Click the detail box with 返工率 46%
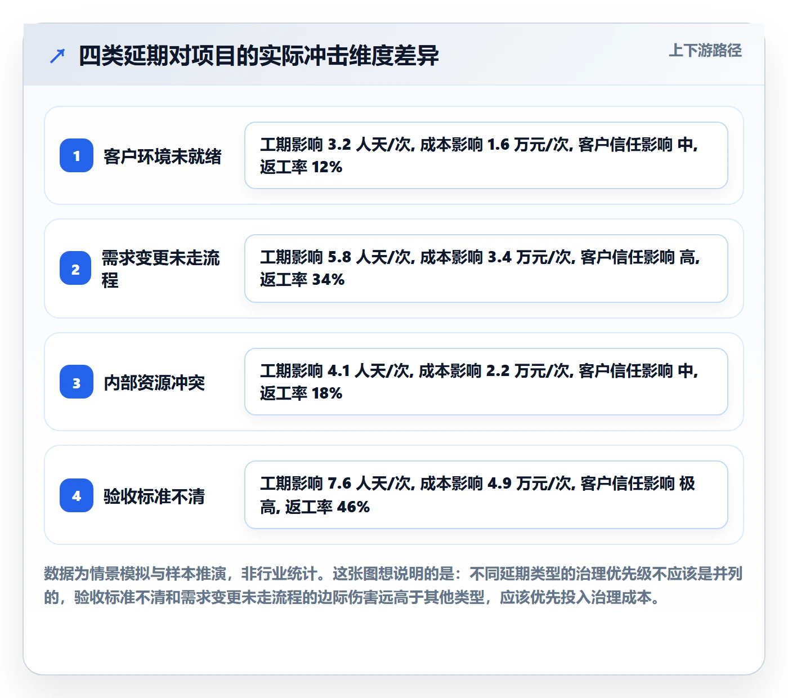 [486, 495]
